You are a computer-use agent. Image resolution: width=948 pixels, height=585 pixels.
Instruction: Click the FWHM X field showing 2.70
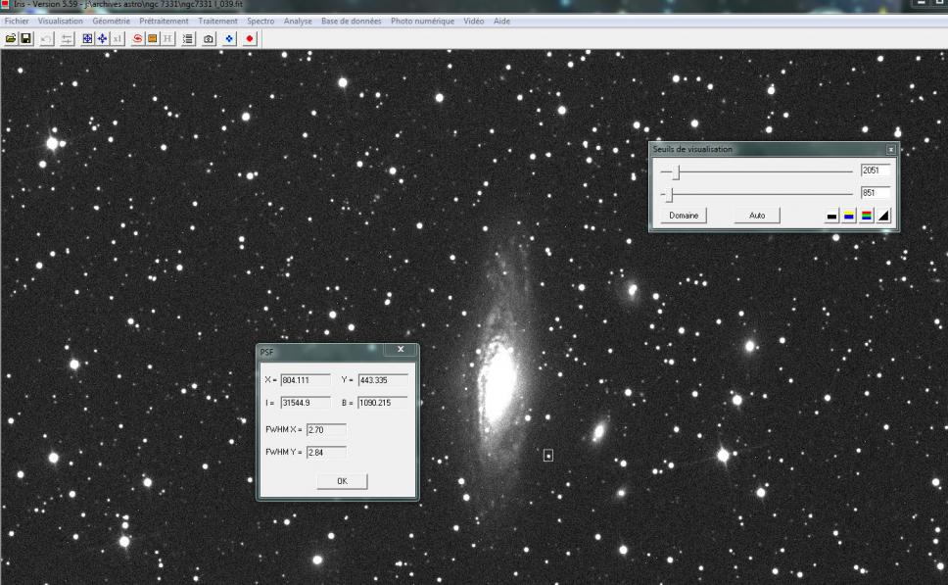click(x=326, y=429)
